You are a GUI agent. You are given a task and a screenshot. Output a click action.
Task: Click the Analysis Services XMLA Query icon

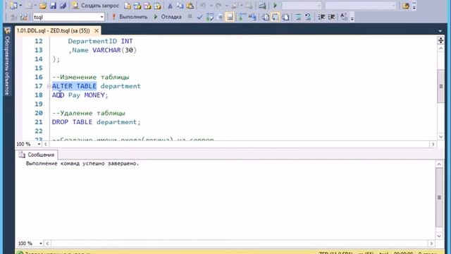157,6
